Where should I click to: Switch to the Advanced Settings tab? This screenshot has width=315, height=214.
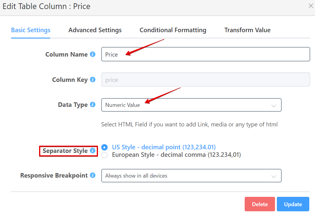[x=95, y=30]
